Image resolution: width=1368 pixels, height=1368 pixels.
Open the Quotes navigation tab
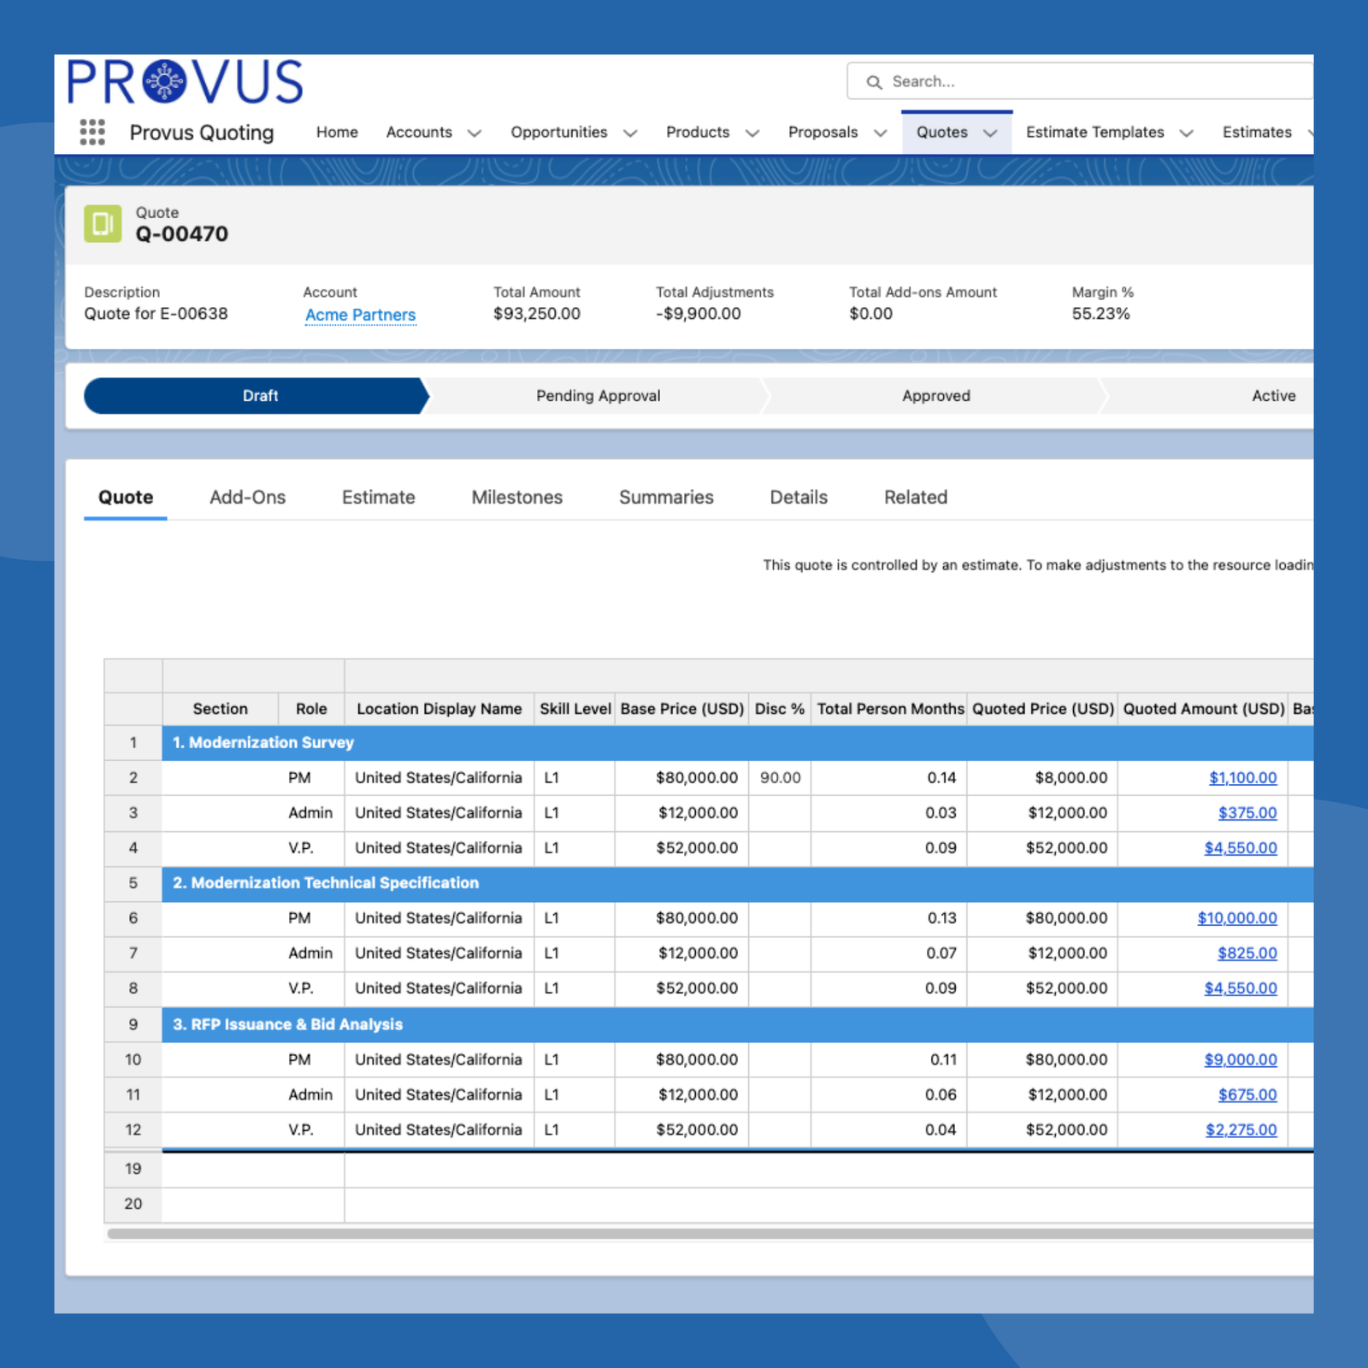(942, 133)
